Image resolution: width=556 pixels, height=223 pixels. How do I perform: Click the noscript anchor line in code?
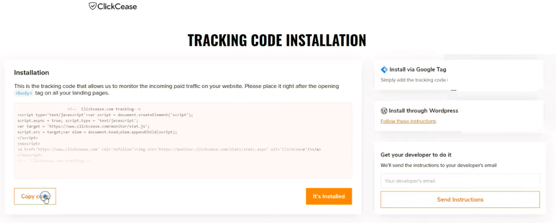[169, 149]
